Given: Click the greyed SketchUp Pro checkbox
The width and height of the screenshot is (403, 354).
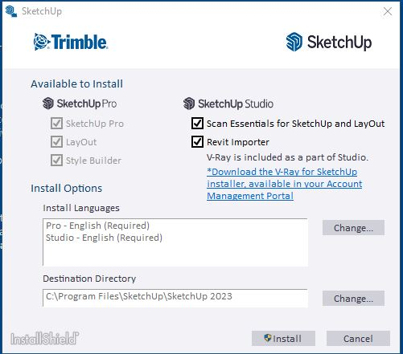Looking at the screenshot, I should (56, 124).
